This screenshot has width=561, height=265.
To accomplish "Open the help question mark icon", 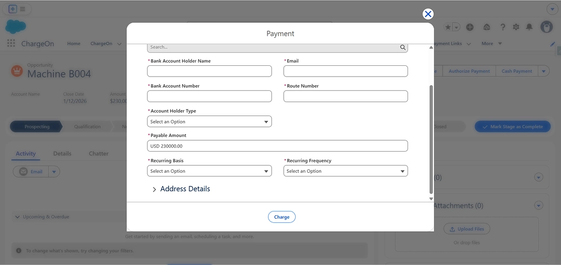I will (503, 27).
